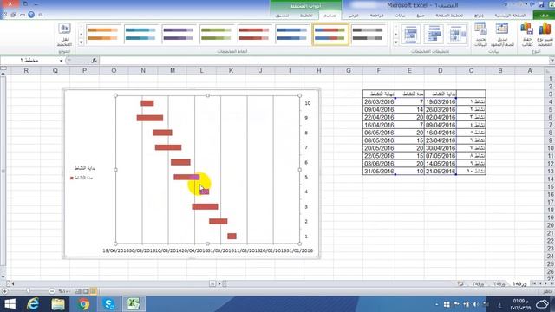
Task: Expand the formula bar
Action: coord(552,61)
